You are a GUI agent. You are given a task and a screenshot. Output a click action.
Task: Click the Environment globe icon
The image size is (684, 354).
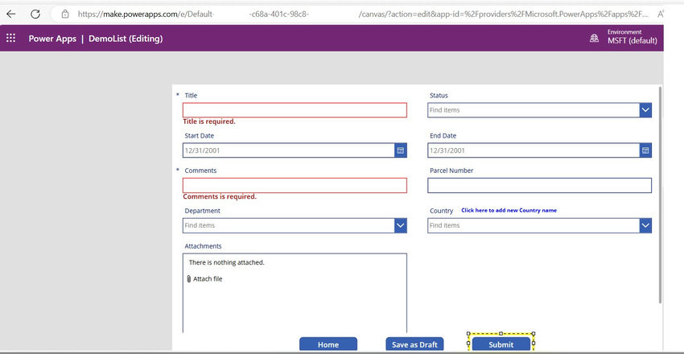point(594,39)
